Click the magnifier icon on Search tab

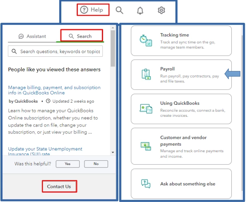click(x=71, y=36)
